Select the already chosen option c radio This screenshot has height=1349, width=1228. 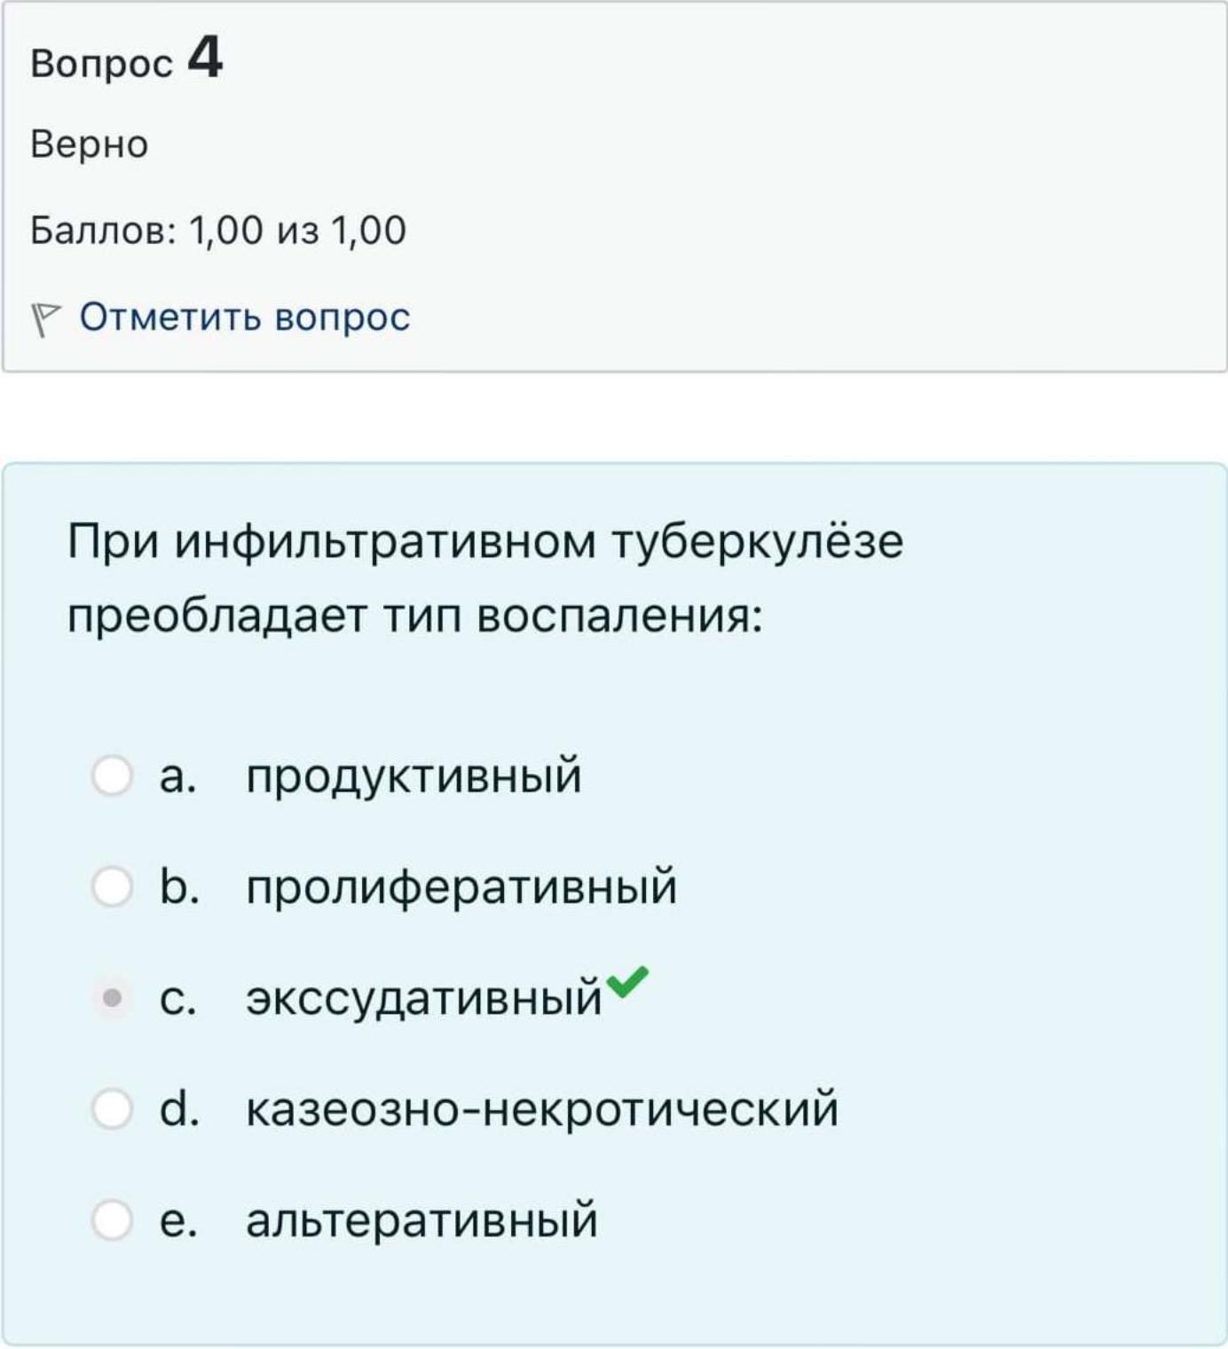tap(113, 998)
